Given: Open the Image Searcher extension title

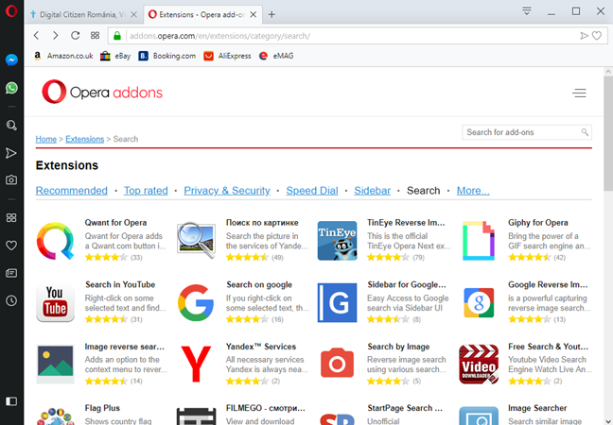Looking at the screenshot, I should [x=537, y=408].
